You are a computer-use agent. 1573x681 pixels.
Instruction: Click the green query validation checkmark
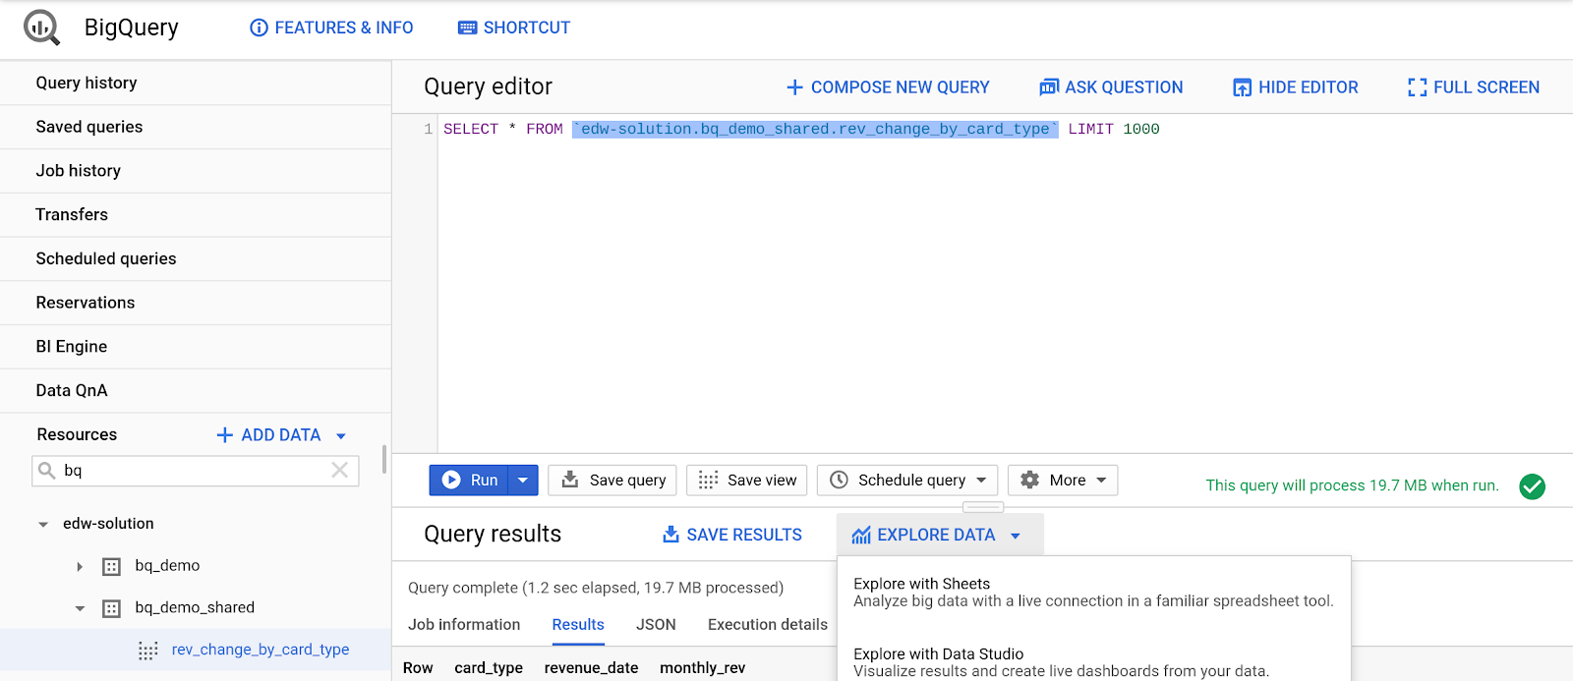point(1532,485)
